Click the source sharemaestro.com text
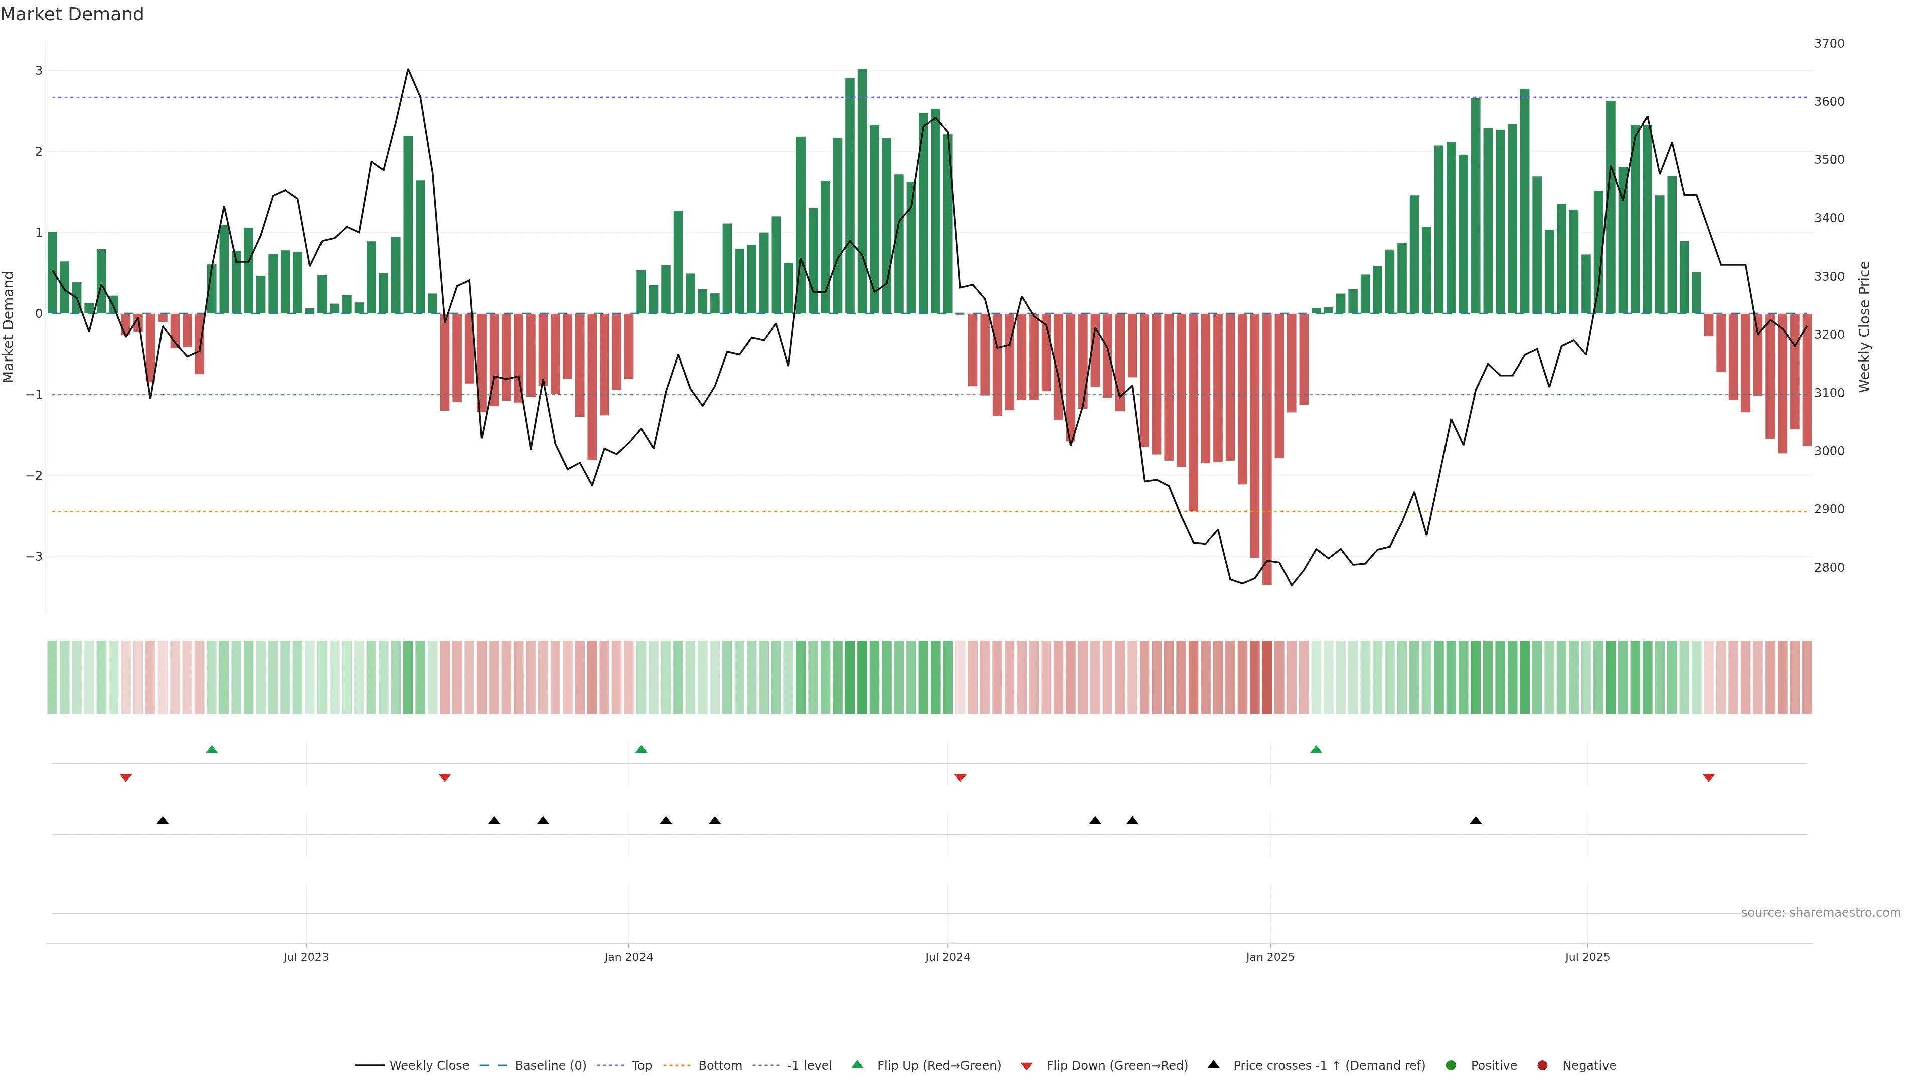This screenshot has width=1926, height=1083. [x=1821, y=912]
